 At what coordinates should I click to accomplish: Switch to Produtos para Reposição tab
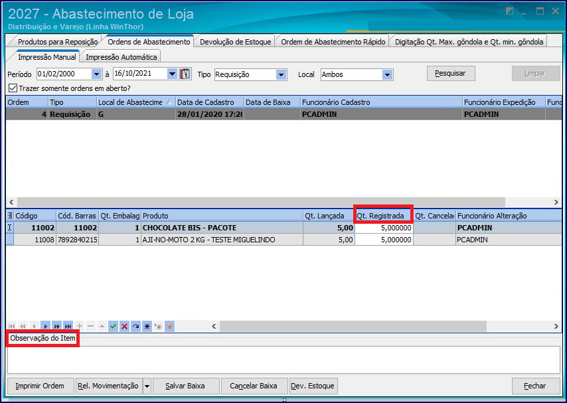[x=58, y=42]
